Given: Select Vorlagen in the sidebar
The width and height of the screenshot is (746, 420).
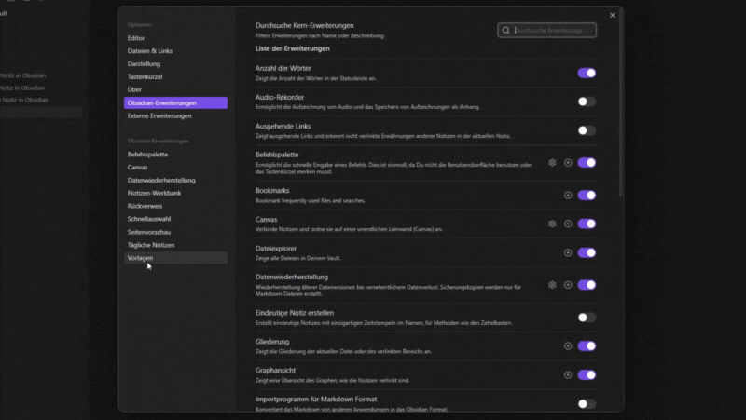Looking at the screenshot, I should [x=175, y=258].
